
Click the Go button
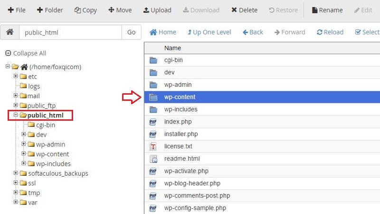(x=132, y=32)
